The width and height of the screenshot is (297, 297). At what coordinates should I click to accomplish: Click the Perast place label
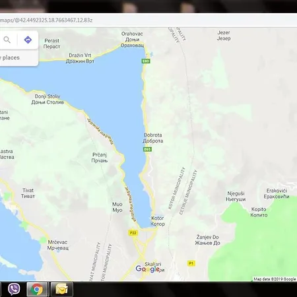[x=51, y=44]
